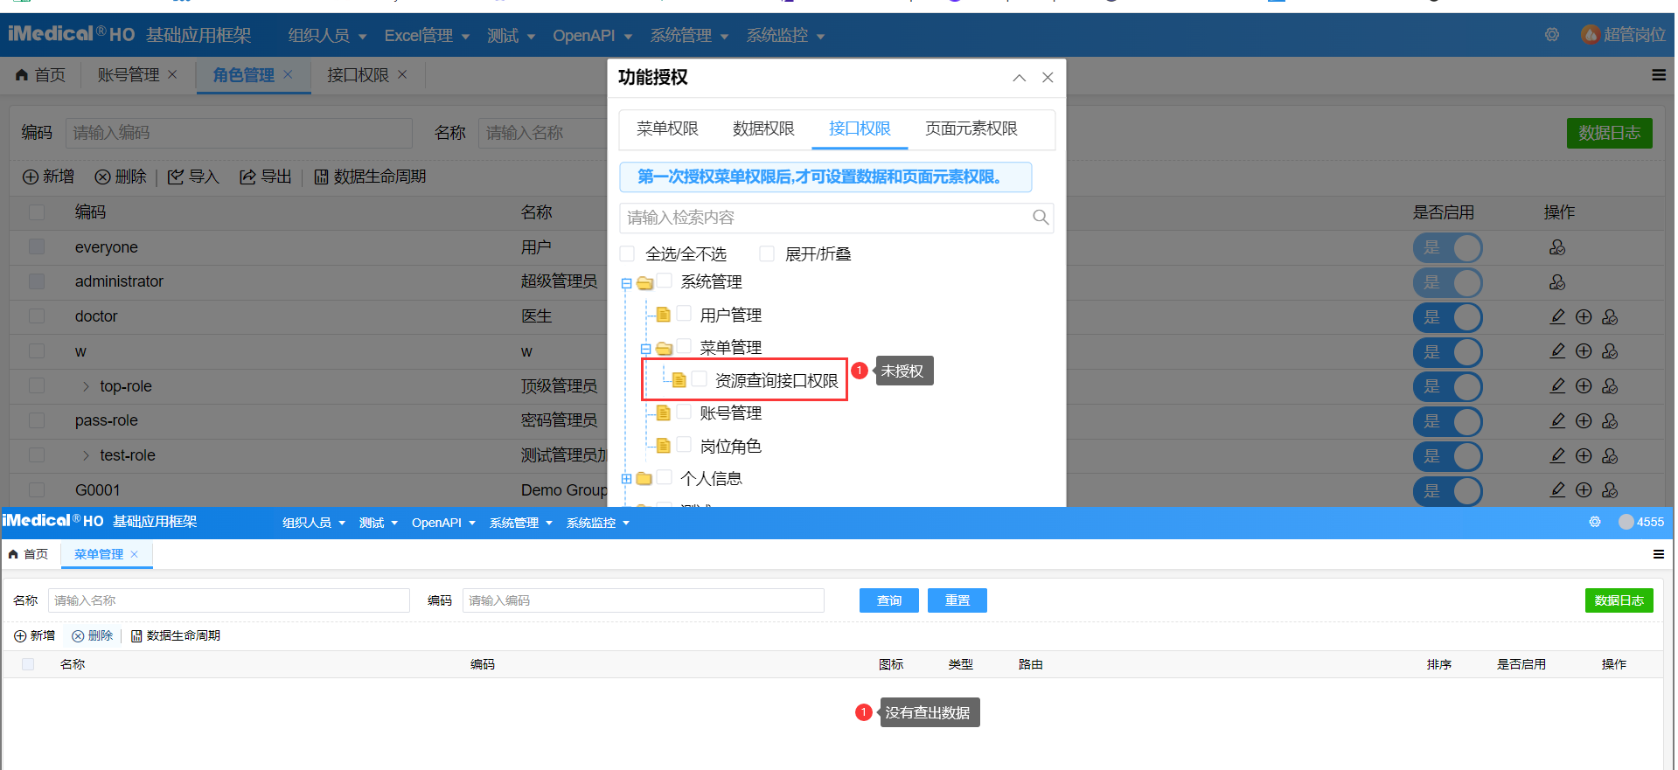Screen dimensions: 1678x770
Task: Collapse the 系统管理 tree node
Action: [x=626, y=283]
